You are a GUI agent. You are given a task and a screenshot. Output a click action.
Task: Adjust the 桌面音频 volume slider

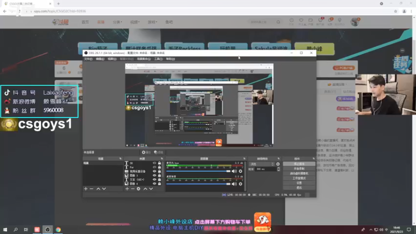(x=199, y=184)
